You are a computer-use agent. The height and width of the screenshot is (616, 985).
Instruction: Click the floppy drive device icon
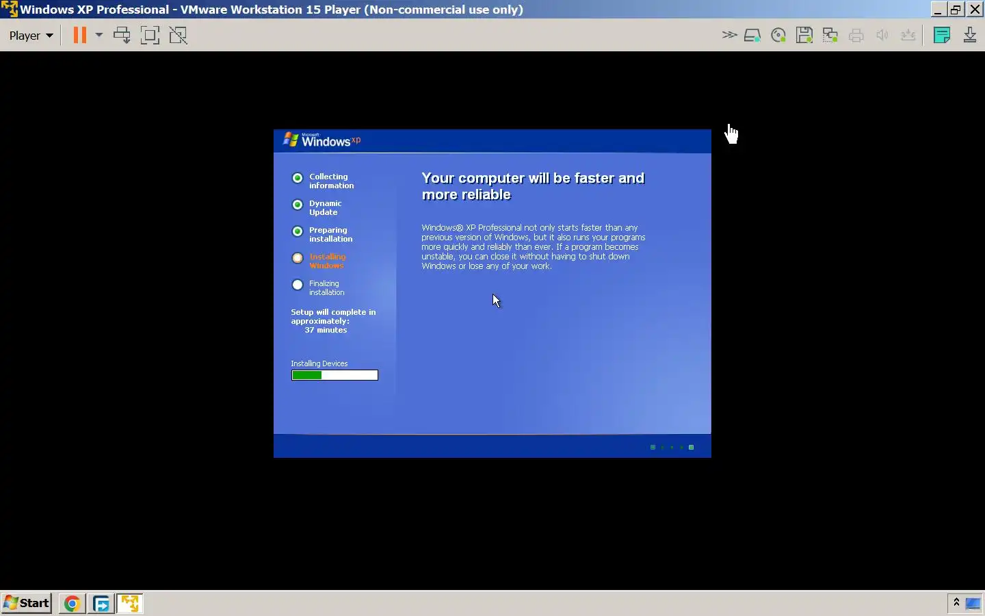point(804,36)
